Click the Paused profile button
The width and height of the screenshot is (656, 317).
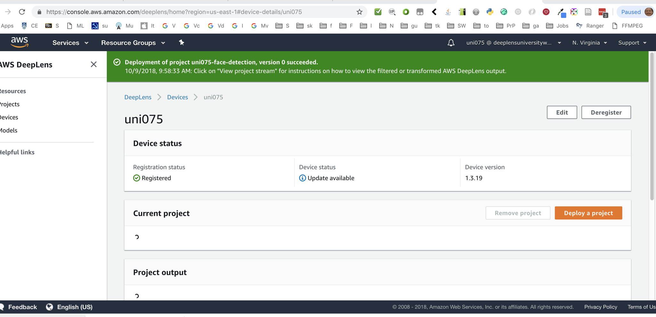635,12
